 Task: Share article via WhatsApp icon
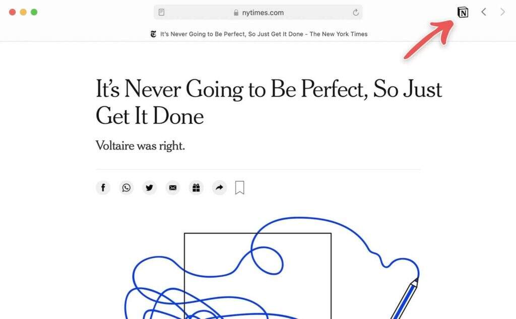pos(126,188)
